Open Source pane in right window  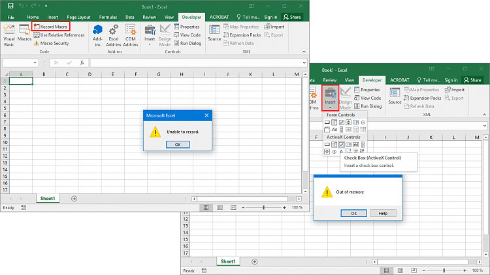[x=395, y=96]
